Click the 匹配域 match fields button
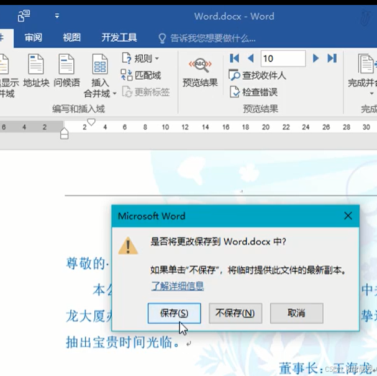 click(x=141, y=75)
